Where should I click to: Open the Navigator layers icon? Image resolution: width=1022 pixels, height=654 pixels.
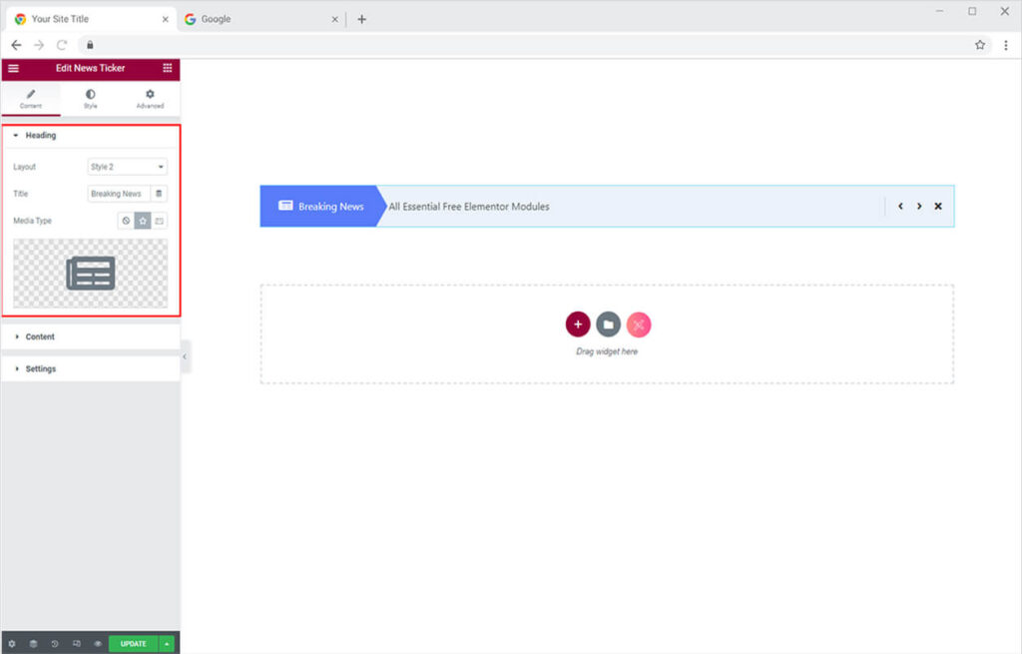pos(33,644)
